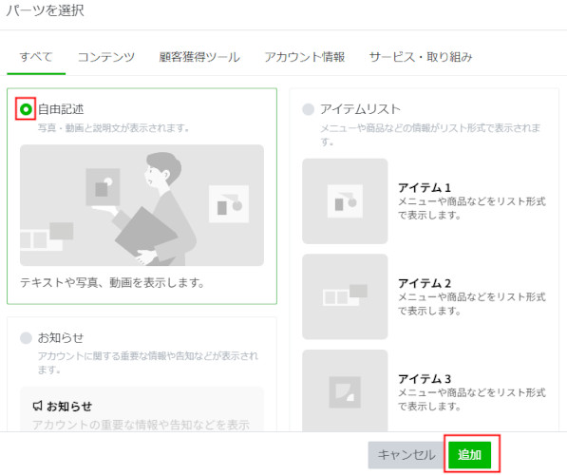Click the megaphone icon beside お知らせ
The image size is (567, 475).
tap(38, 406)
